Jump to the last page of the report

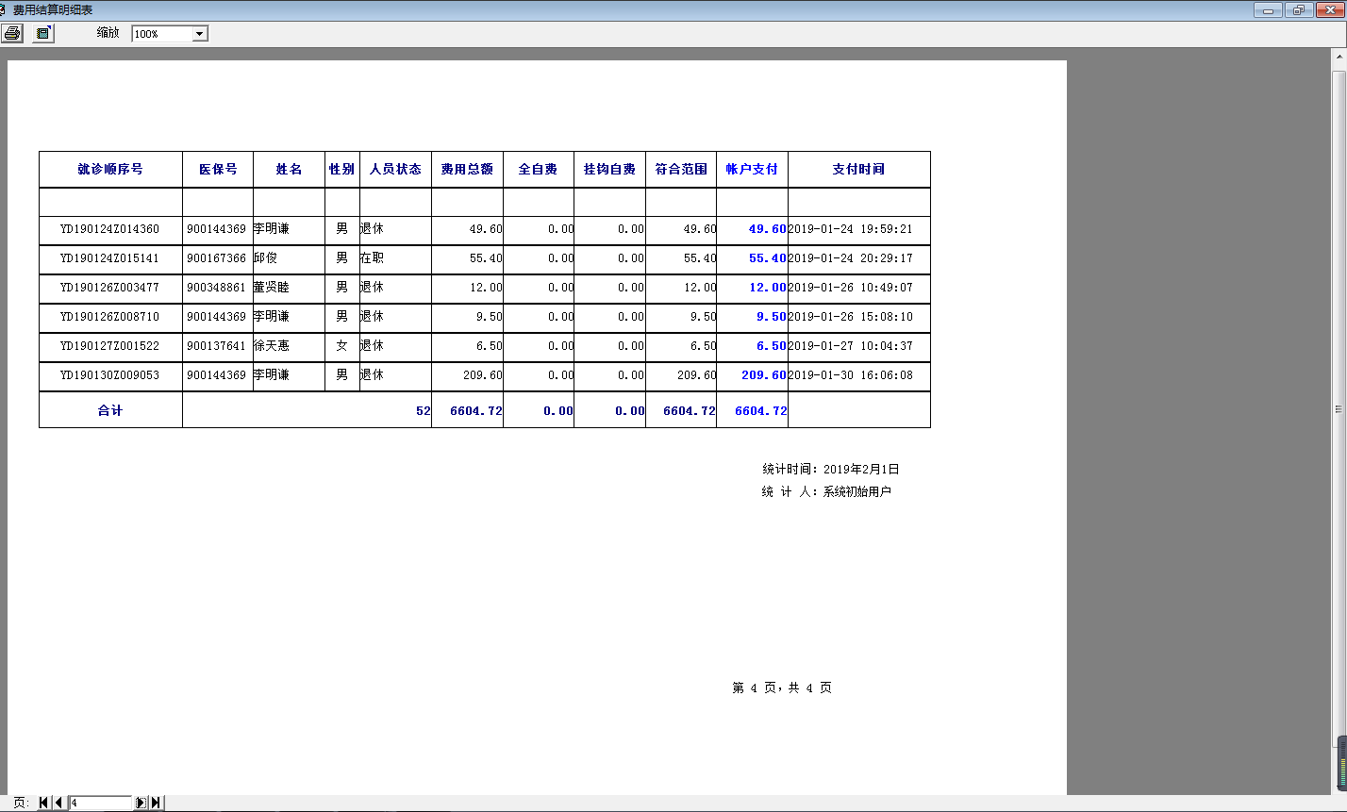[x=157, y=803]
